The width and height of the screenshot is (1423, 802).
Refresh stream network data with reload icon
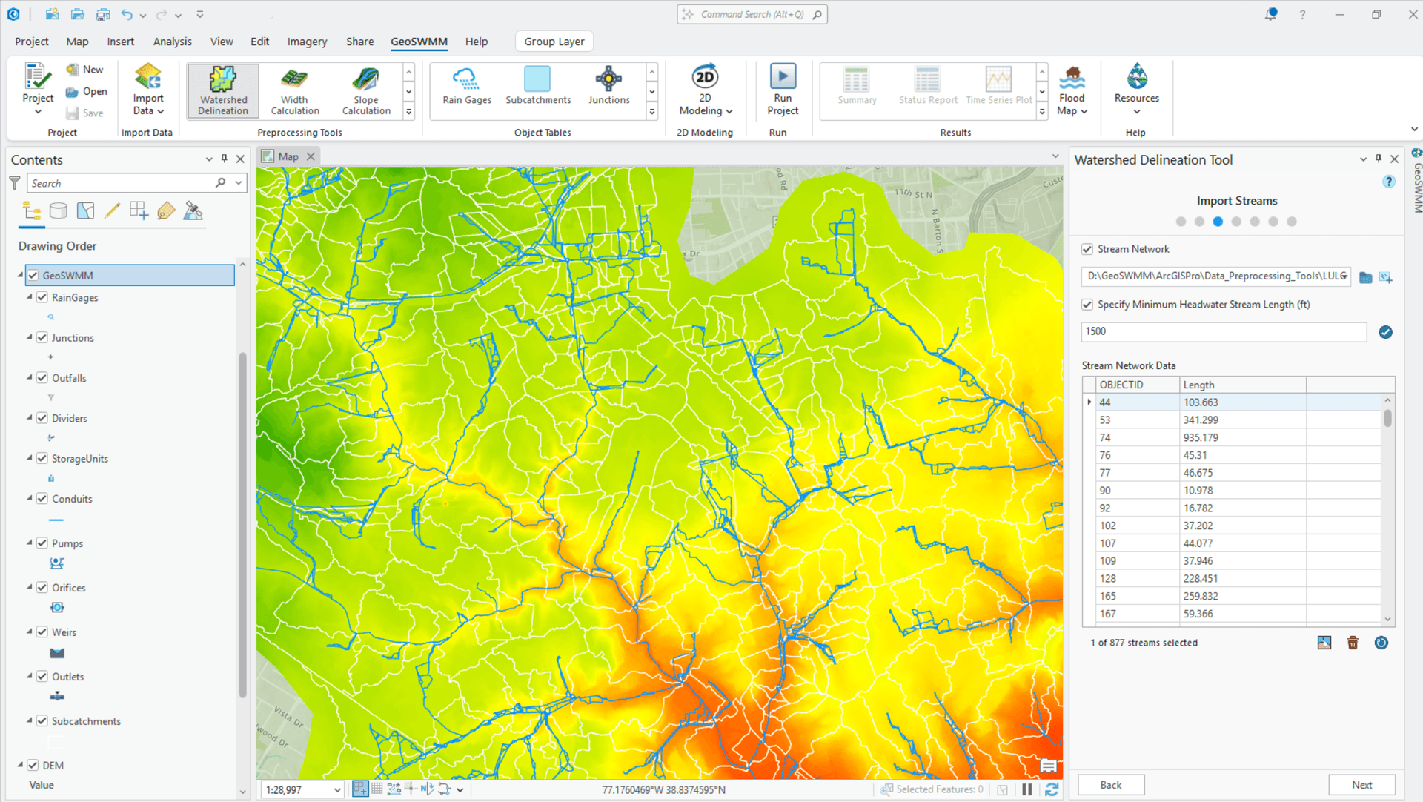pyautogui.click(x=1381, y=643)
